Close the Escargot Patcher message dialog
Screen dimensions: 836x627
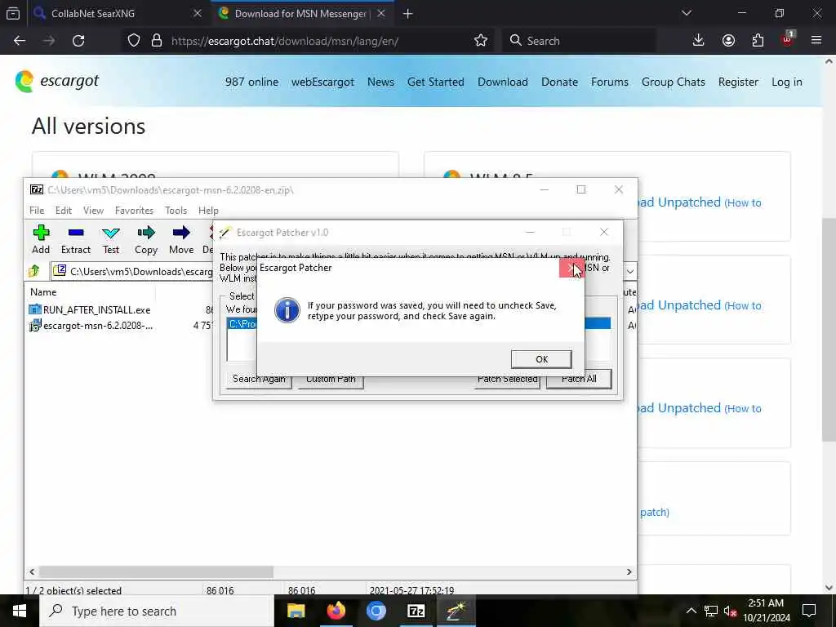click(571, 268)
